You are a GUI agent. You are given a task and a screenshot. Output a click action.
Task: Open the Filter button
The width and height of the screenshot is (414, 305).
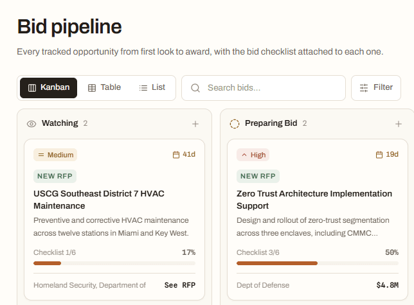click(376, 88)
